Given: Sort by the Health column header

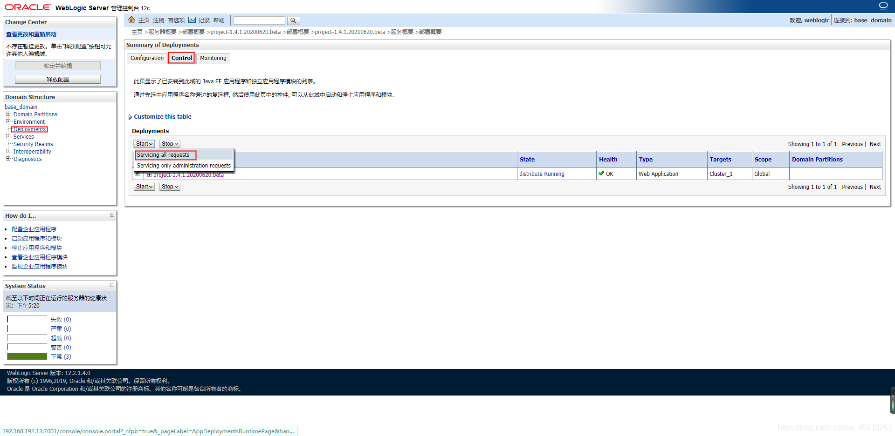Looking at the screenshot, I should pyautogui.click(x=608, y=160).
